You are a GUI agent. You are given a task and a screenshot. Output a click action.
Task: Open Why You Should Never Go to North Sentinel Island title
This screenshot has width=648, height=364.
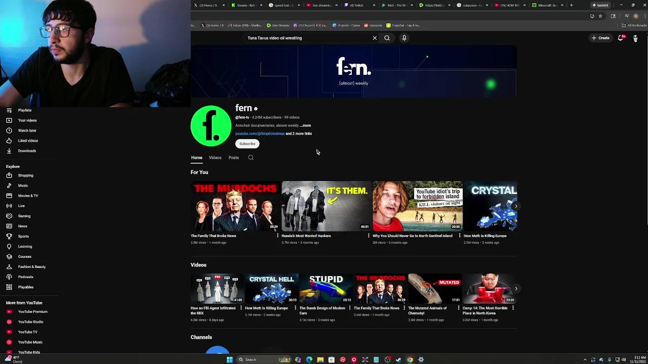point(412,236)
